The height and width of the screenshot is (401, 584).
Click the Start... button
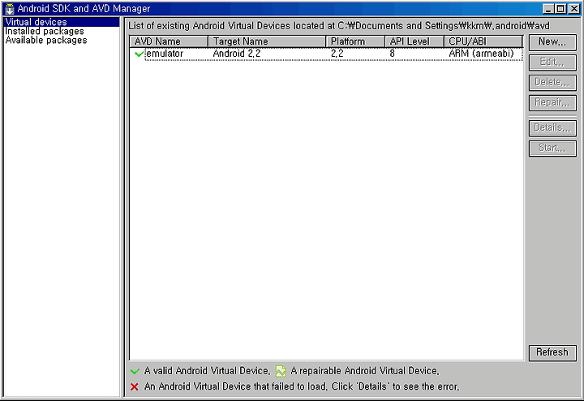[552, 148]
